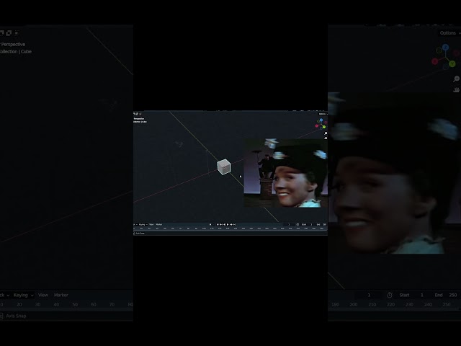461x346 pixels.
Task: Open Options dropdown in dimmed backdrop
Action: 449,33
